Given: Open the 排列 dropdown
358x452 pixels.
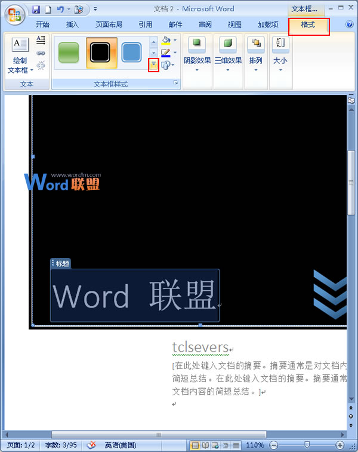Looking at the screenshot, I should (256, 53).
